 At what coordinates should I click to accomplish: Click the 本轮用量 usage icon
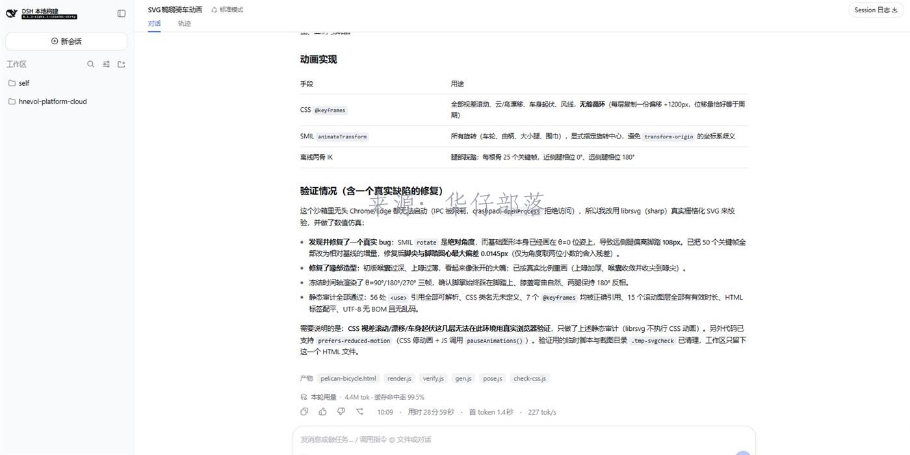pos(304,397)
